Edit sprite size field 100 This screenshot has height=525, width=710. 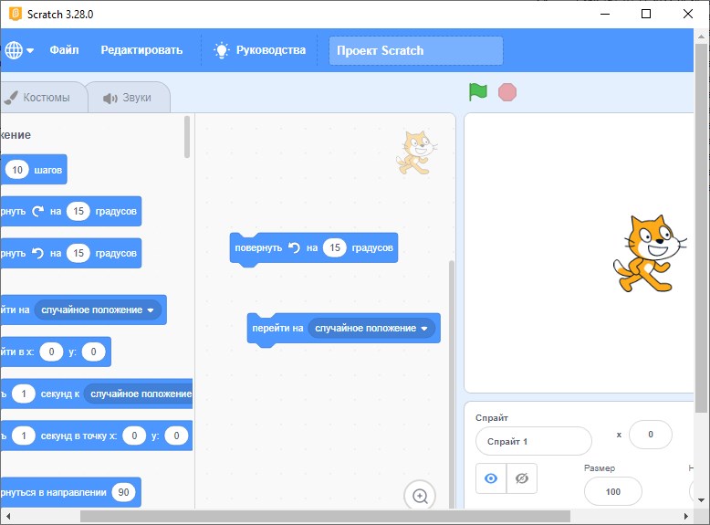(612, 491)
